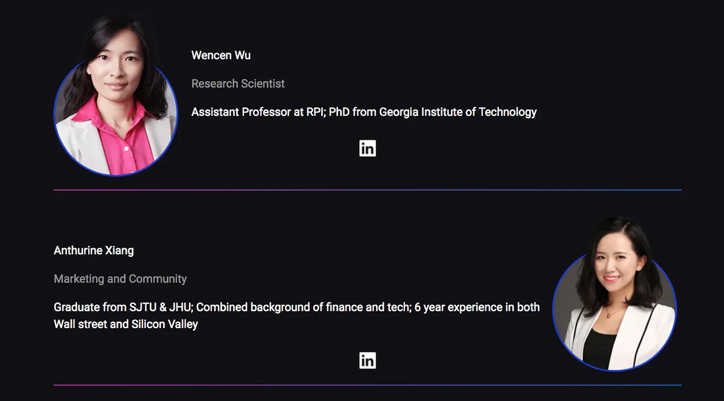Select the name "Anthurine Xiang"
The width and height of the screenshot is (724, 401).
(x=94, y=250)
